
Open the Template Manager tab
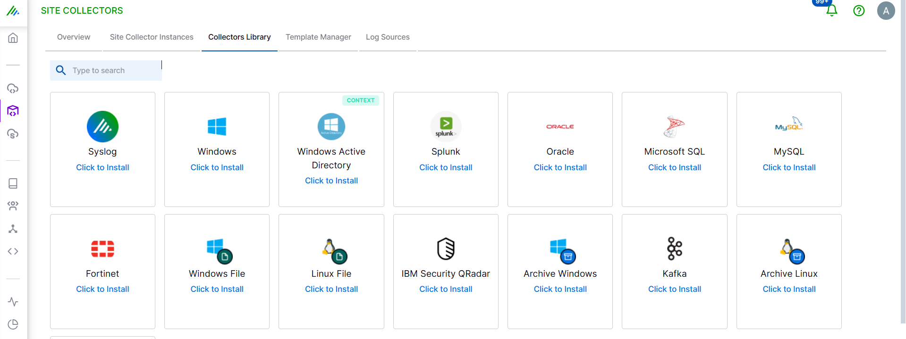(318, 37)
